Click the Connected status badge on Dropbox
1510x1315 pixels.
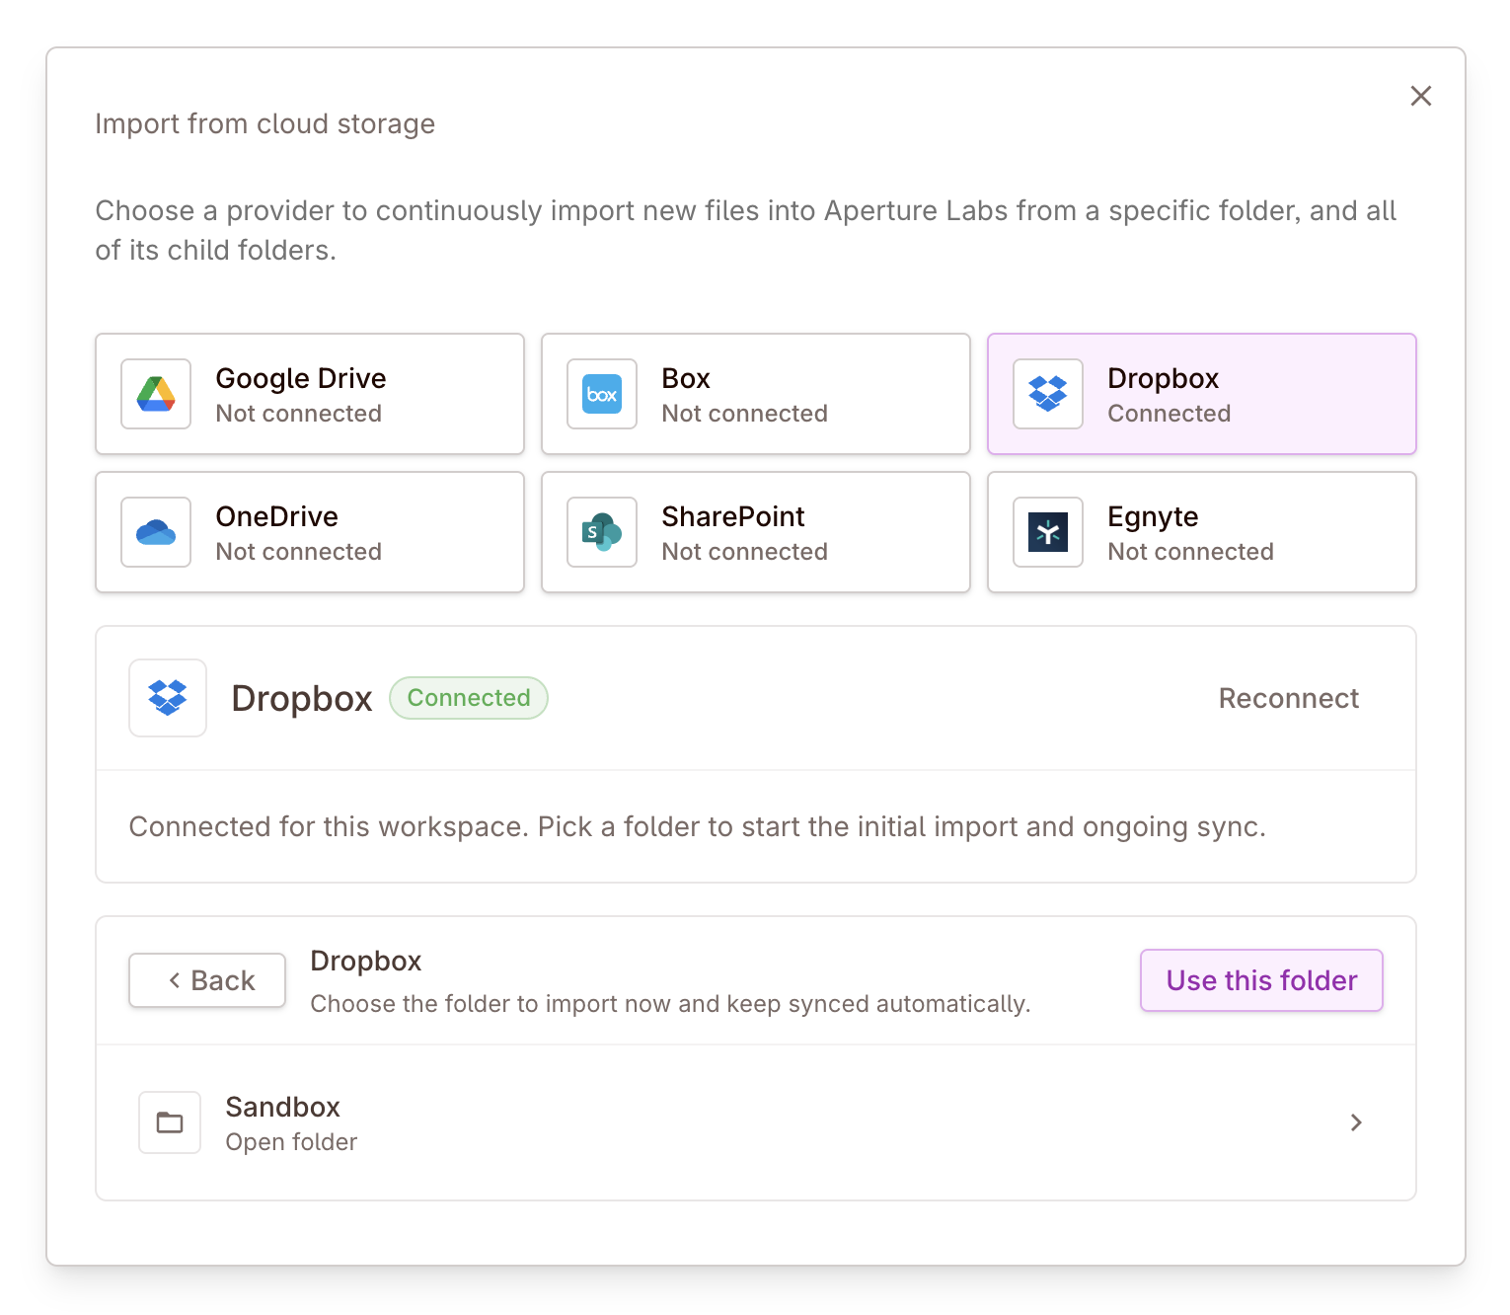coord(468,698)
